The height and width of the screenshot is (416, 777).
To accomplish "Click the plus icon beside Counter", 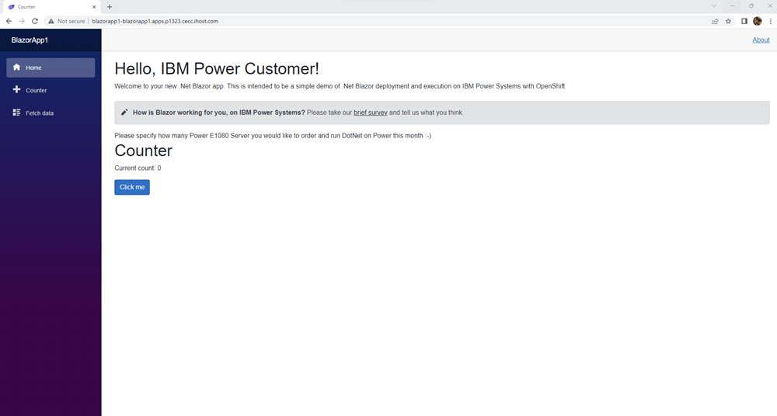I will (17, 89).
